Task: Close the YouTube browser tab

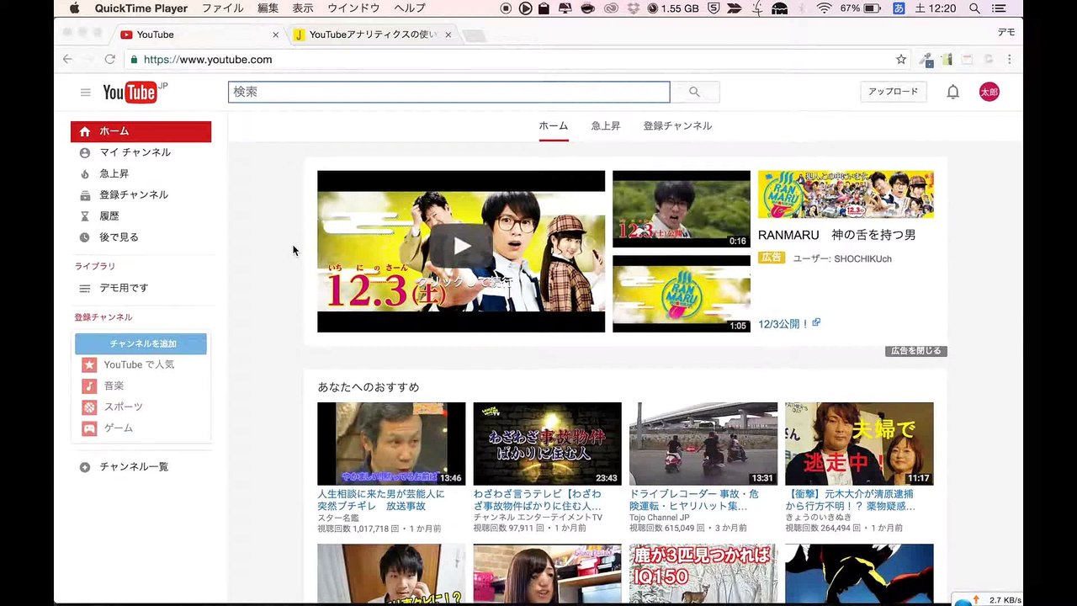Action: point(276,35)
